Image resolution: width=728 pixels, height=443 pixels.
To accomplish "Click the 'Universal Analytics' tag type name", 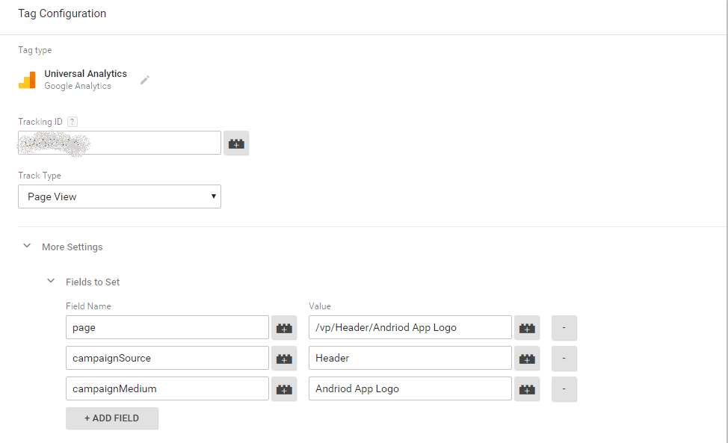I will (85, 74).
